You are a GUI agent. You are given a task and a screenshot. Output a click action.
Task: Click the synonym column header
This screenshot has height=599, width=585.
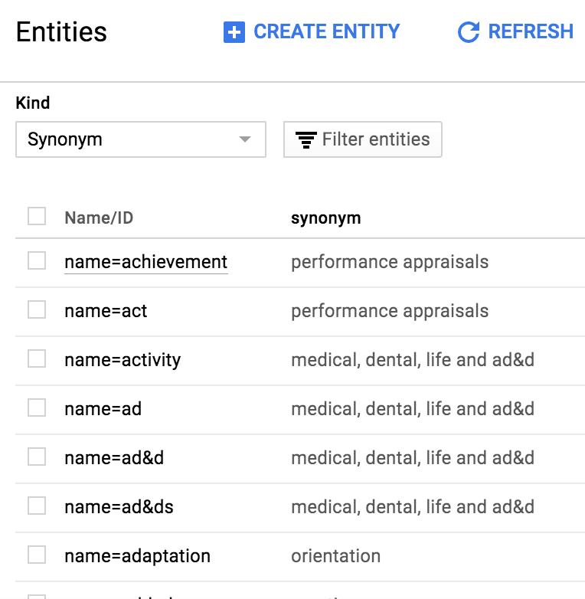(x=325, y=218)
